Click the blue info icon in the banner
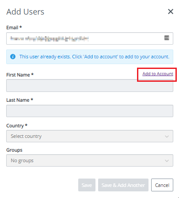The height and width of the screenshot is (198, 179). 13,57
